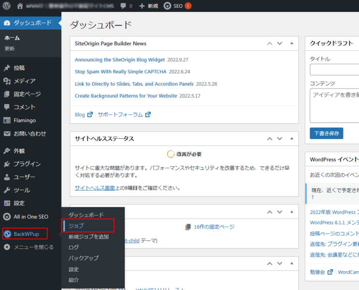Move サイトヘルスステータス panel down

(x=280, y=139)
